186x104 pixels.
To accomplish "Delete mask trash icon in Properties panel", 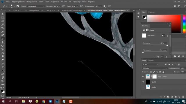I will click(167, 57).
